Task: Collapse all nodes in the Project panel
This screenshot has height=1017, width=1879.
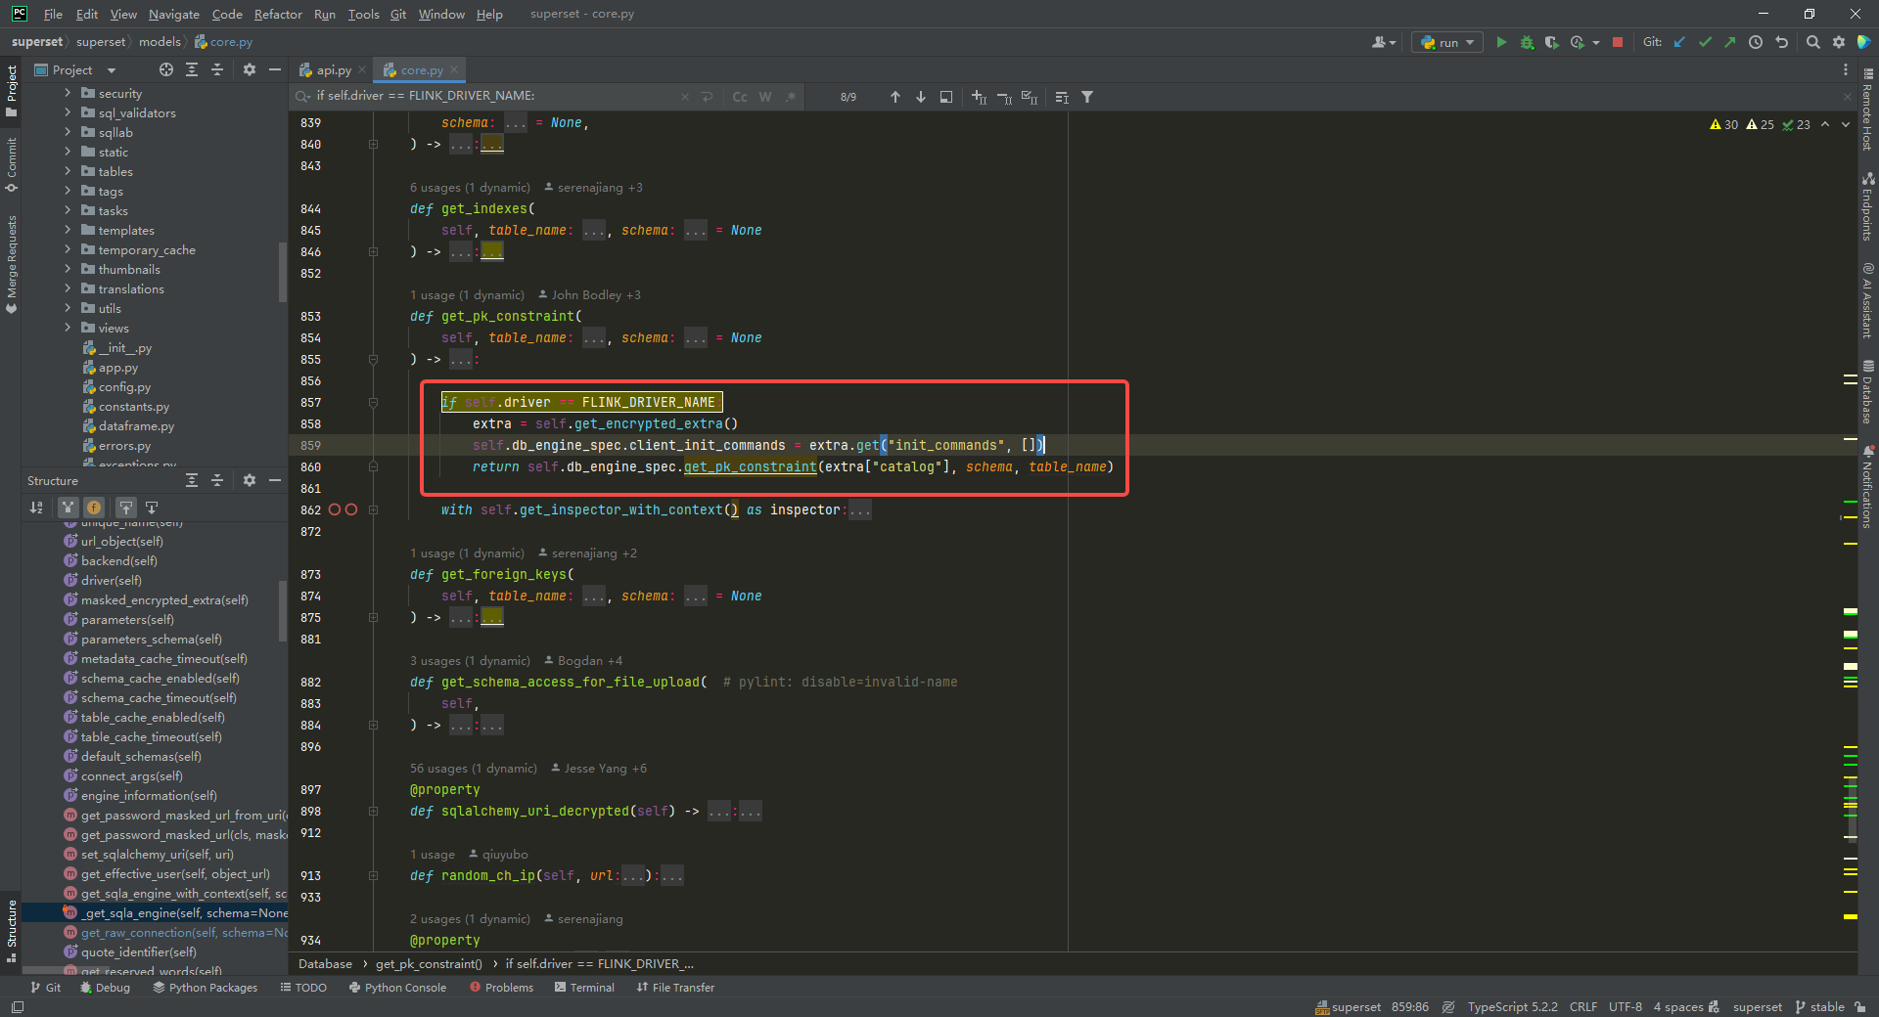Action: 217,69
